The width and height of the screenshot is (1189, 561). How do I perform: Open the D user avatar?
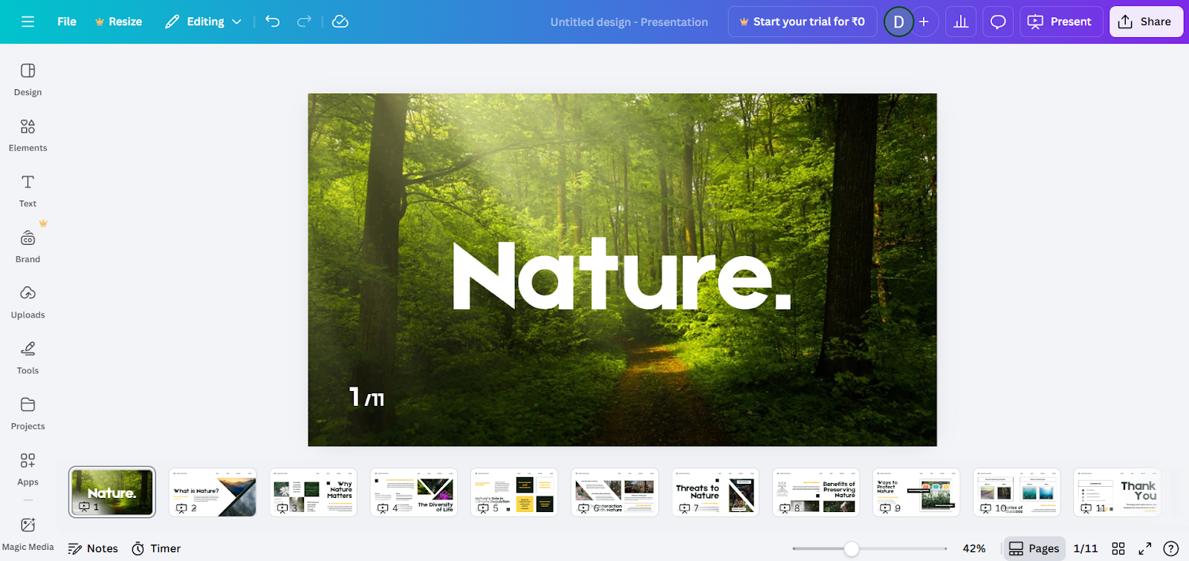(x=898, y=22)
